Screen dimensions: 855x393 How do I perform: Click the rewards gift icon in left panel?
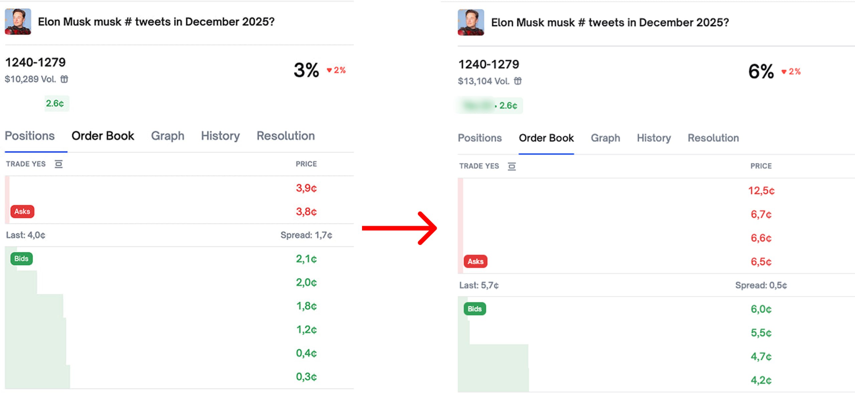(64, 79)
